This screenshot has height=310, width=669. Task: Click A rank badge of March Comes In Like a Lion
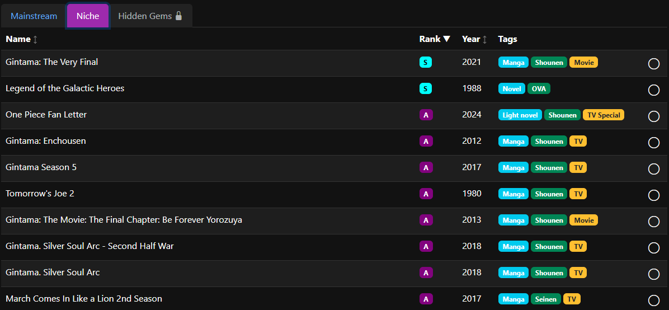point(426,299)
